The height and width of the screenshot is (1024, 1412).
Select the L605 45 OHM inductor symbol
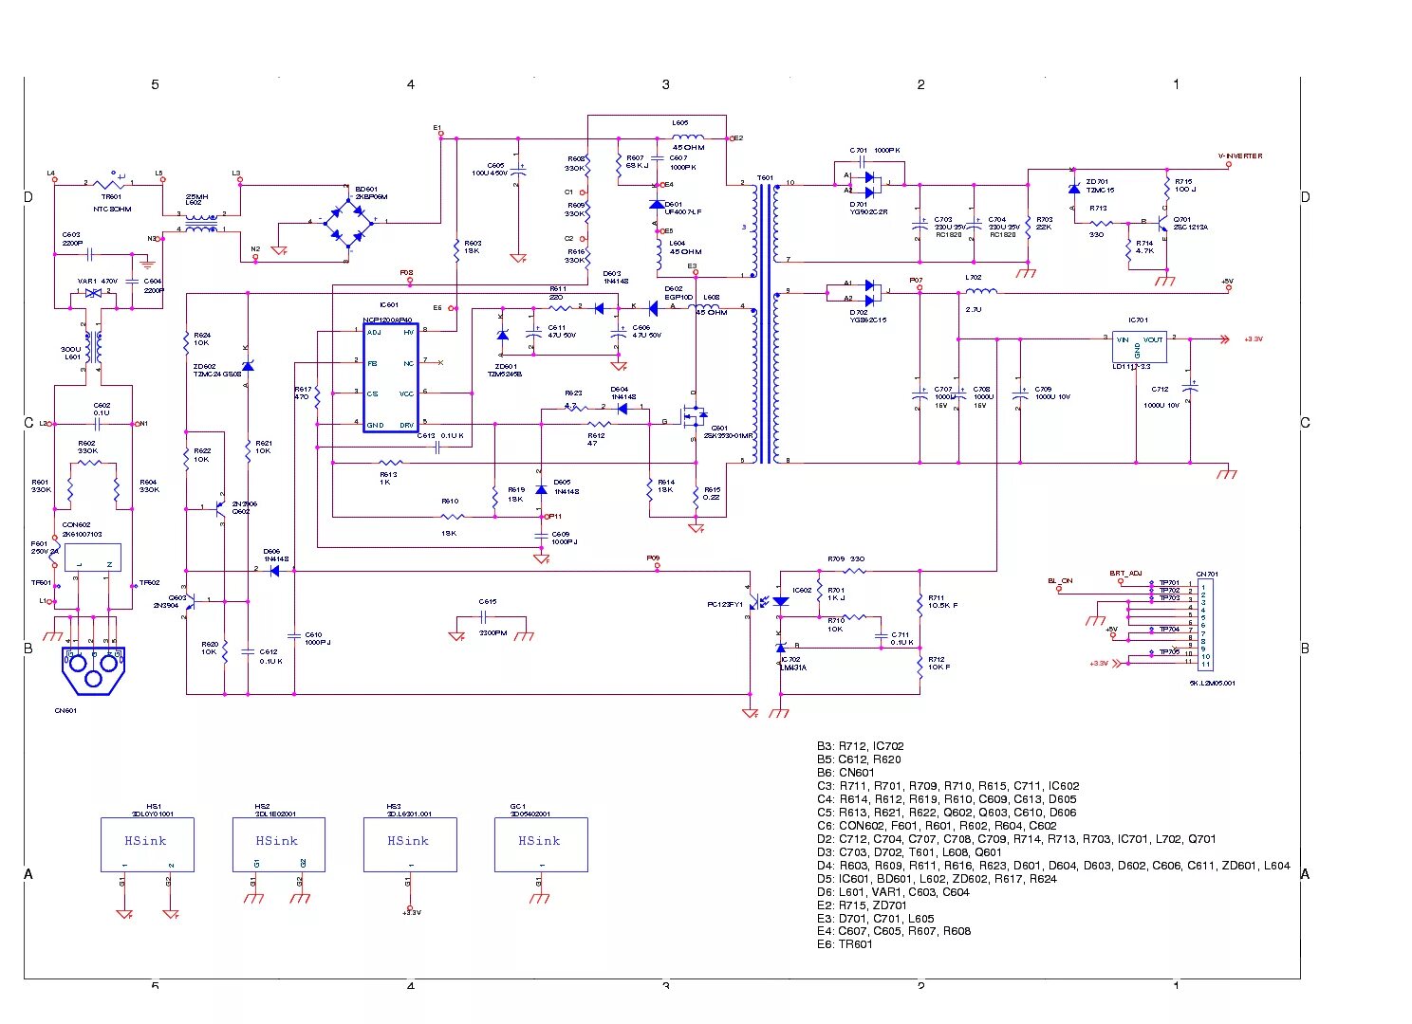[x=688, y=137]
